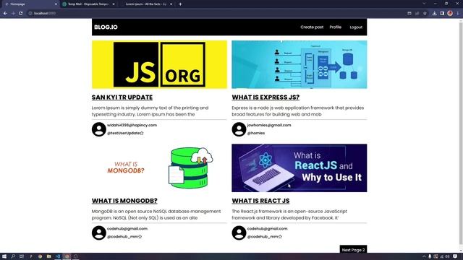
Task: Open the ReactJS laptop thumbnail image
Action: tap(300, 168)
